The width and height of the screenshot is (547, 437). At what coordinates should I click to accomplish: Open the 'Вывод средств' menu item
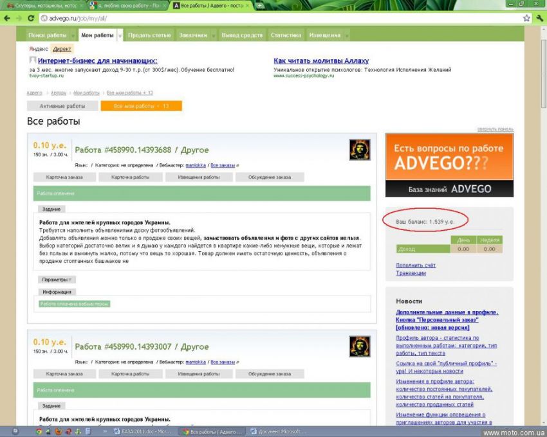[242, 35]
